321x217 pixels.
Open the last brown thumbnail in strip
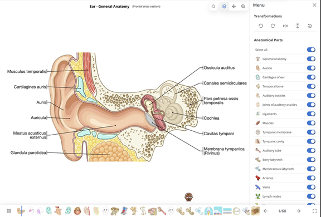pyautogui.click(x=255, y=211)
